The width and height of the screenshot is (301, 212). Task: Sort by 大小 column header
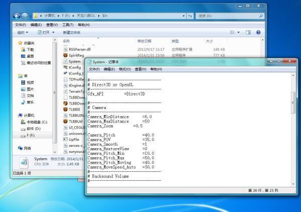tap(209, 41)
